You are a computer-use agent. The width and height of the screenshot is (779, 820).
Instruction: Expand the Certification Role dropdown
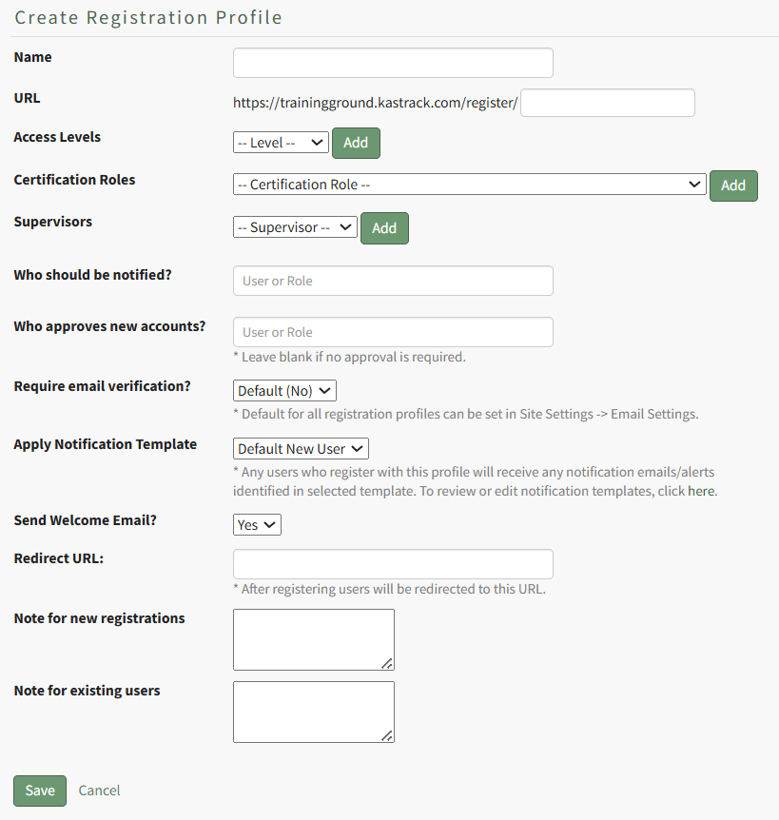pos(469,185)
